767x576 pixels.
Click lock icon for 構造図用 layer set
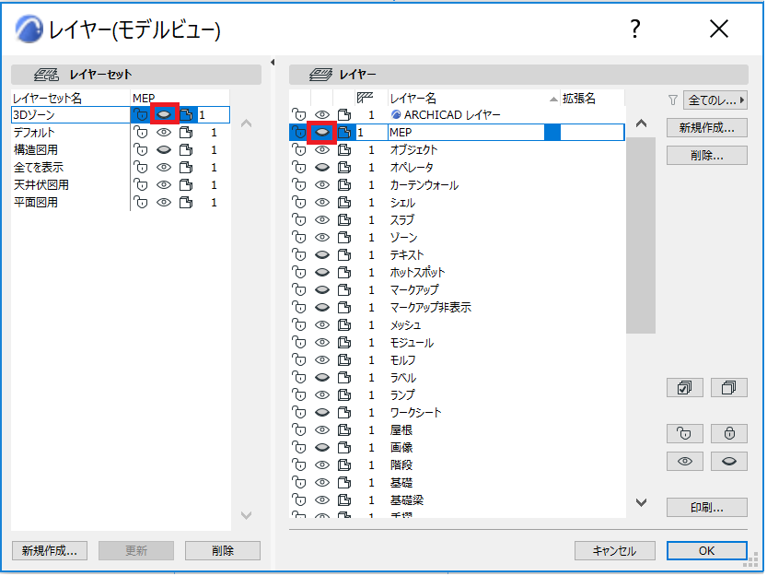tap(141, 150)
